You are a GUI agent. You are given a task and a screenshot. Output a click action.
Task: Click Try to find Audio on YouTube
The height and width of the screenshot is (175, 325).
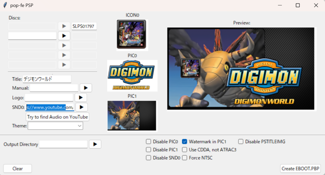tap(57, 117)
